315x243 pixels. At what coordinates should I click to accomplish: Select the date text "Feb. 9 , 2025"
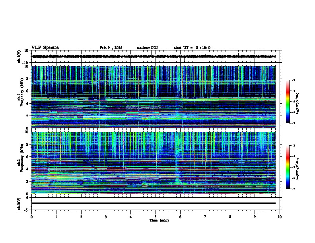[x=111, y=48]
